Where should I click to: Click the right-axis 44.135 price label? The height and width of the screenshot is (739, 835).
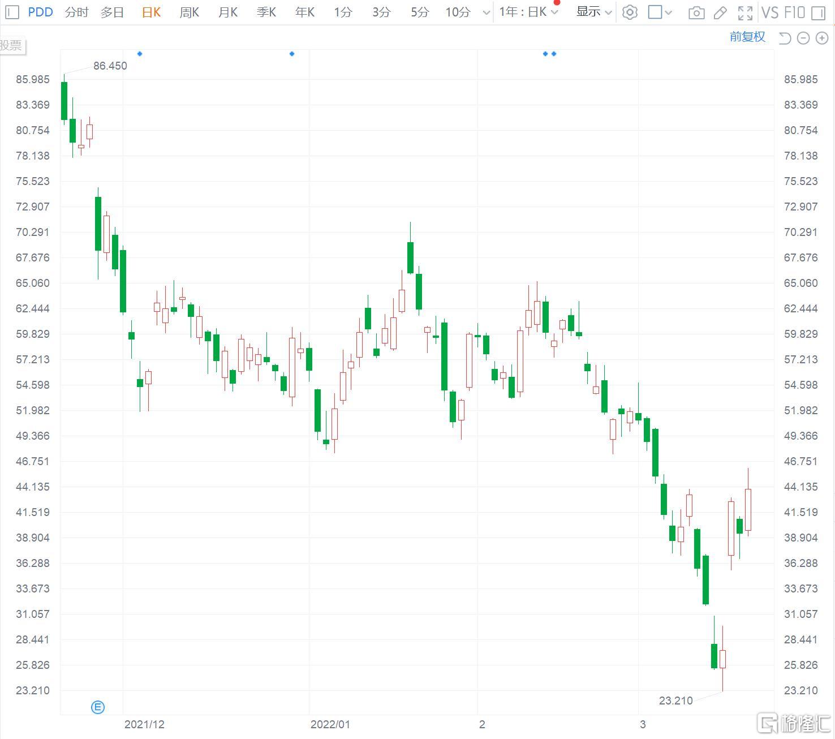pyautogui.click(x=801, y=487)
